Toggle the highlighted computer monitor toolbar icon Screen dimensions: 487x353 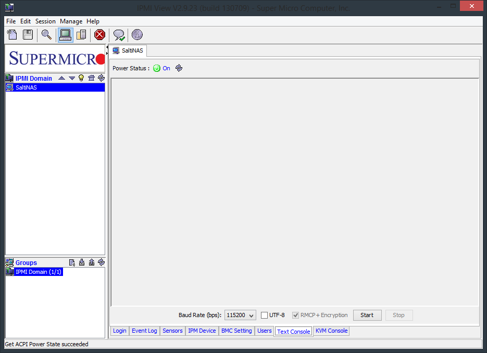point(65,34)
